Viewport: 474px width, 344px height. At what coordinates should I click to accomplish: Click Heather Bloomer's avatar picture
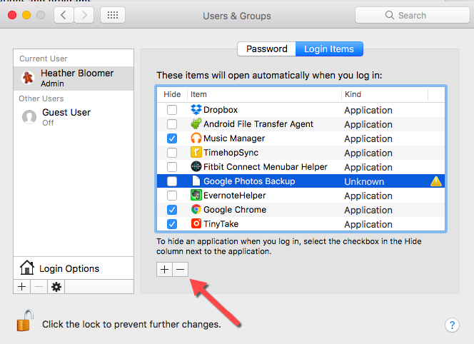click(x=28, y=78)
